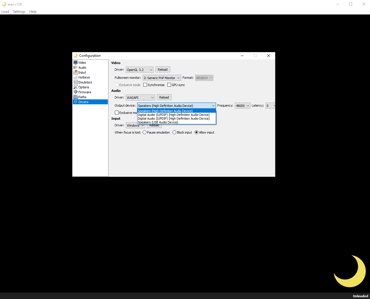Toggle audio Exclusive mode checkbox
The width and height of the screenshot is (370, 299).
117,113
